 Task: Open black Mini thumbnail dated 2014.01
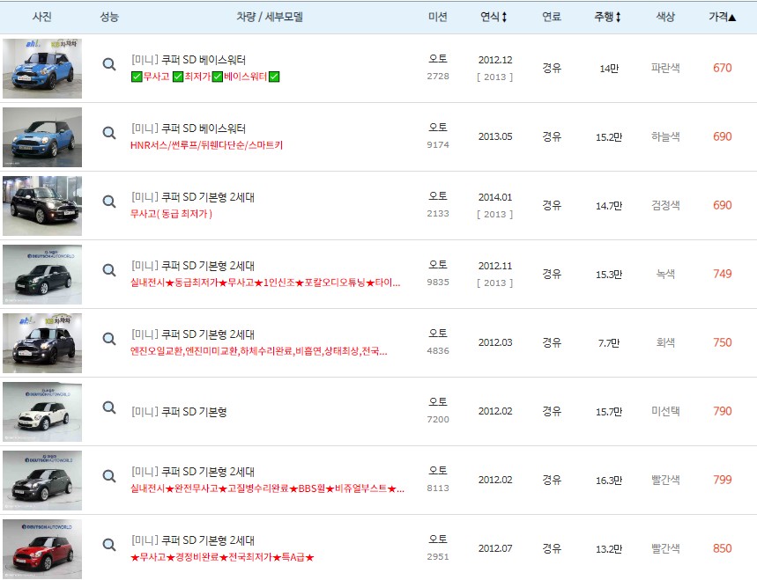click(42, 206)
